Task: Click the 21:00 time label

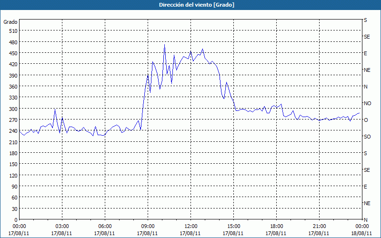Action: pyautogui.click(x=319, y=227)
